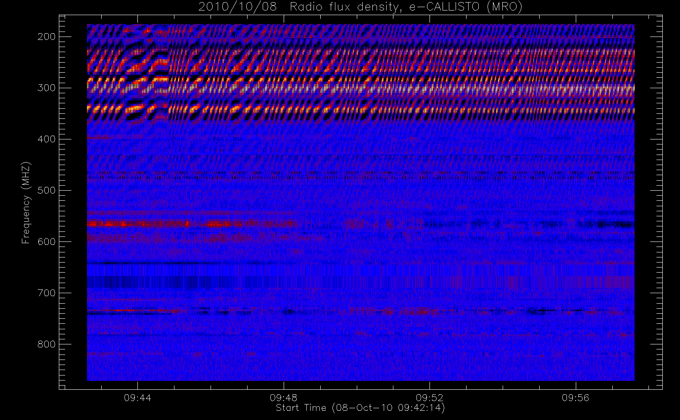The width and height of the screenshot is (680, 420).
Task: Click the 09:56 time tick label
Action: (575, 397)
